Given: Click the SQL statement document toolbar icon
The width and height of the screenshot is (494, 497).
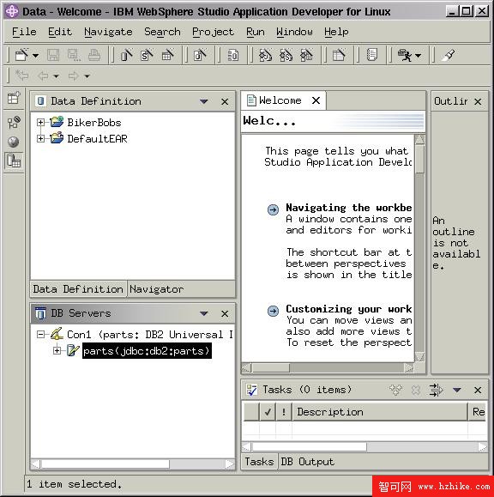Looking at the screenshot, I should pos(233,56).
